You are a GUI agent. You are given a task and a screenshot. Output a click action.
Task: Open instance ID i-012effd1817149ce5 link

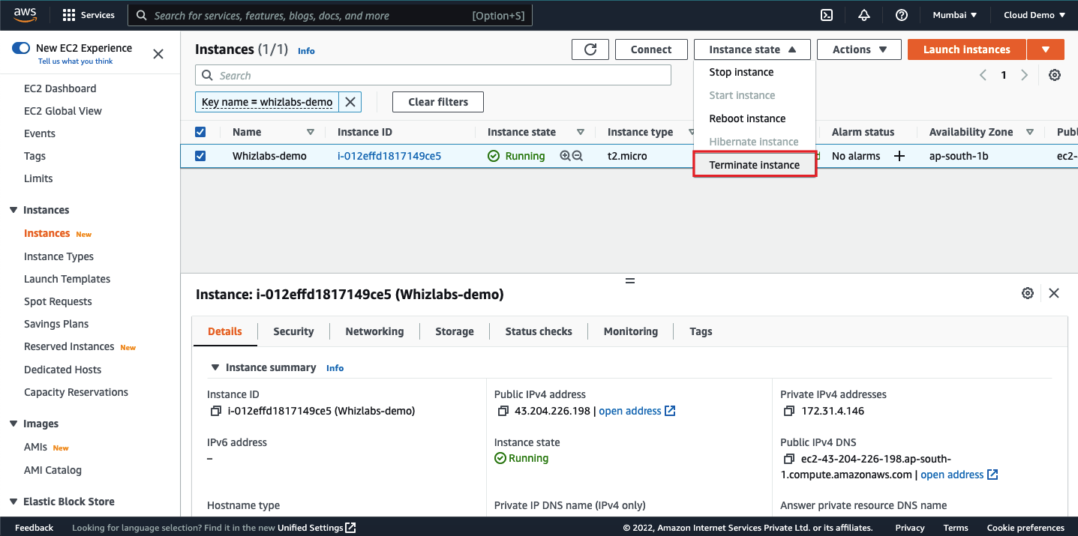(389, 156)
